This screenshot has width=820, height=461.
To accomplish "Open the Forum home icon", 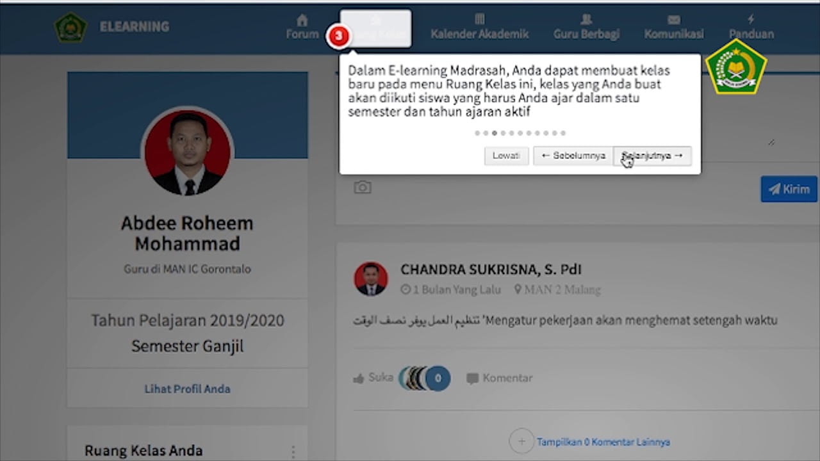I will pos(302,20).
